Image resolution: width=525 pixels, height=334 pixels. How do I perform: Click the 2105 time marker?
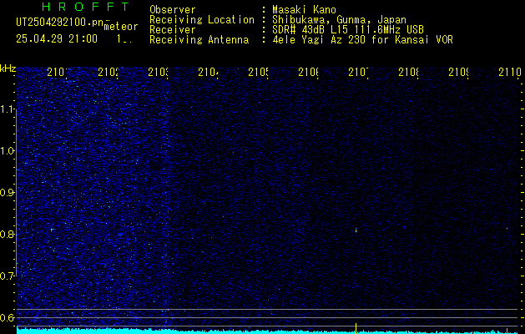coord(258,72)
